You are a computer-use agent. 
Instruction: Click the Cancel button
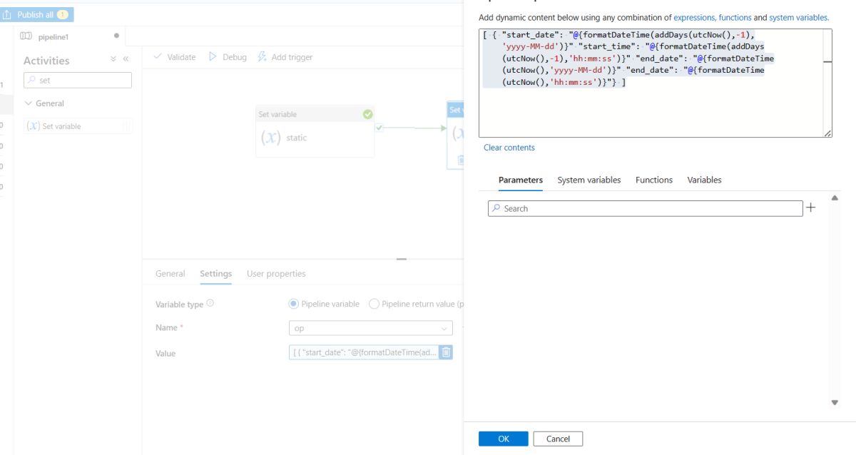[558, 439]
